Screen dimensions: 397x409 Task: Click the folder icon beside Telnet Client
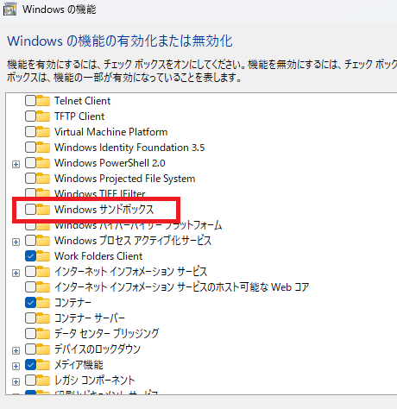click(x=43, y=101)
